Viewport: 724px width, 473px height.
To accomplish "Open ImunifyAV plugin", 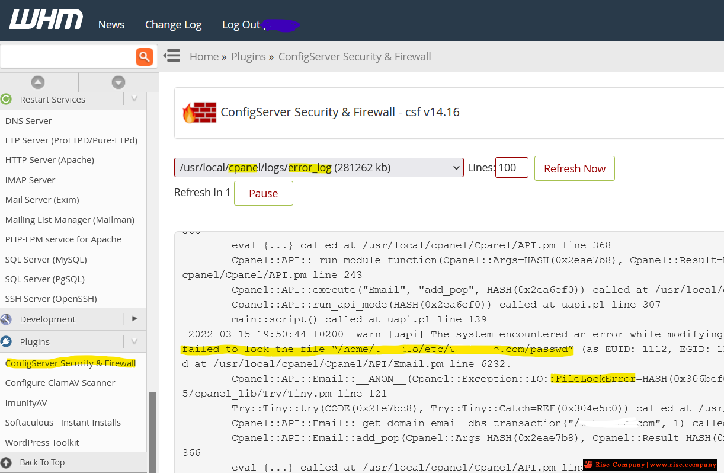I will [x=26, y=402].
